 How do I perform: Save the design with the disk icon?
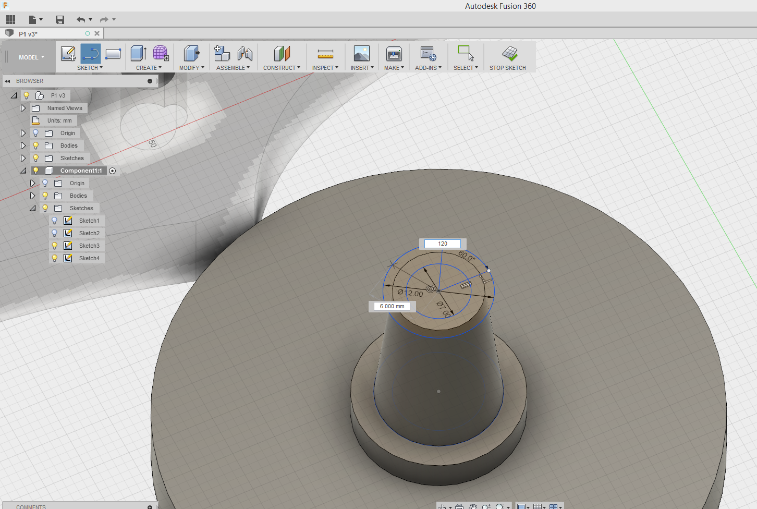(x=60, y=20)
